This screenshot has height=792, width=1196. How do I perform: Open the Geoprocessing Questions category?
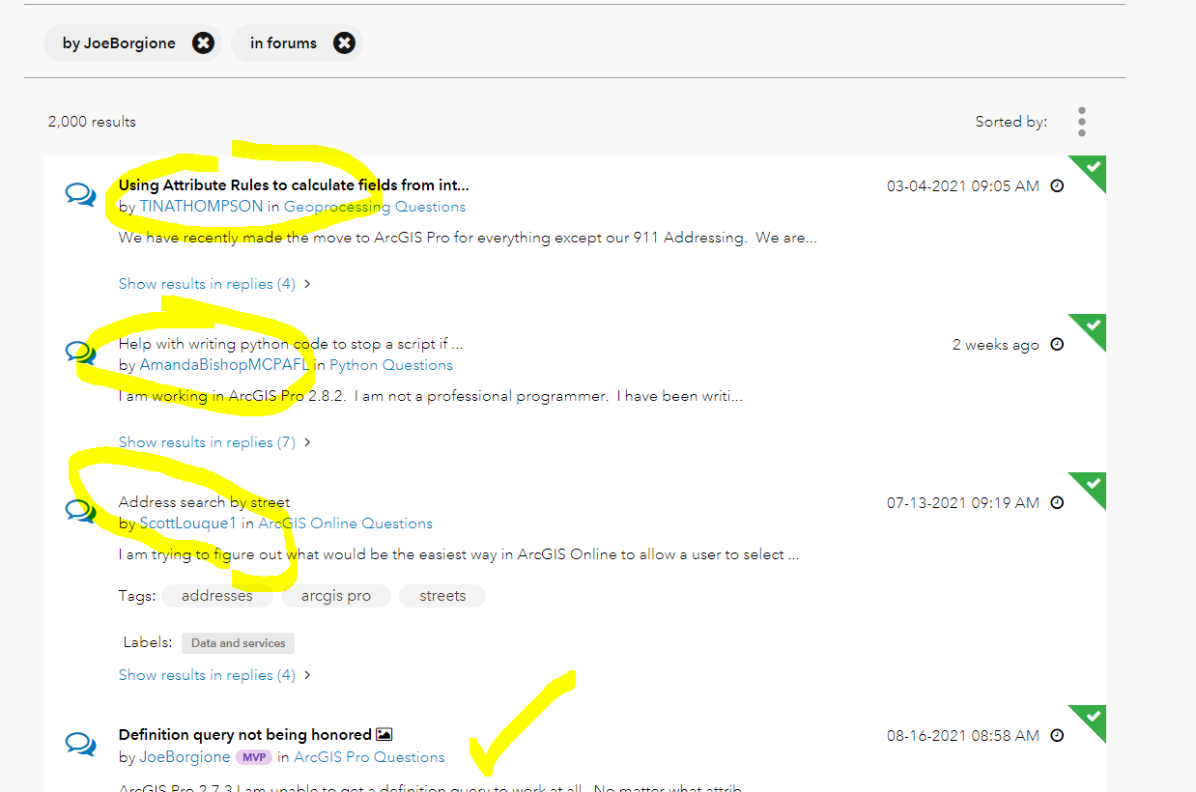pyautogui.click(x=374, y=206)
